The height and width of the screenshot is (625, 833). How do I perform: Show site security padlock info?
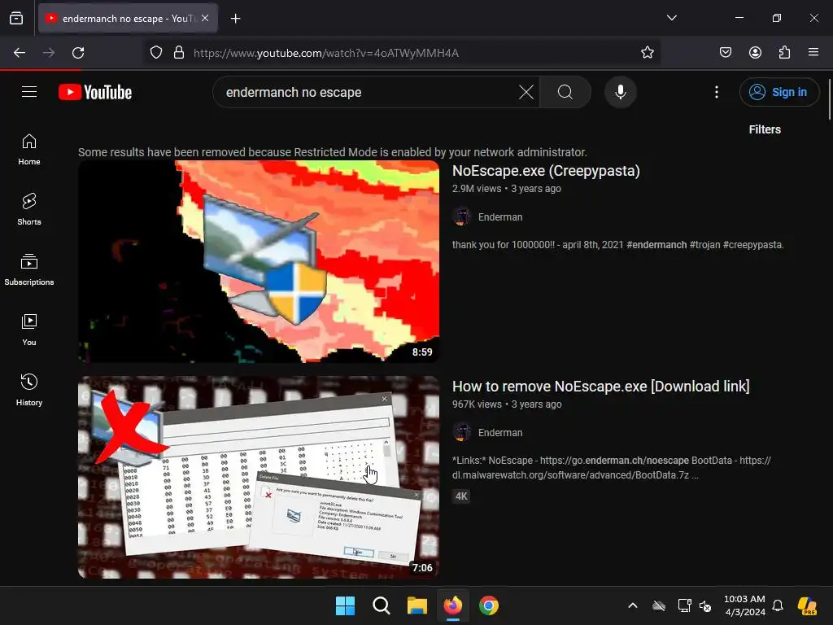pyautogui.click(x=179, y=53)
